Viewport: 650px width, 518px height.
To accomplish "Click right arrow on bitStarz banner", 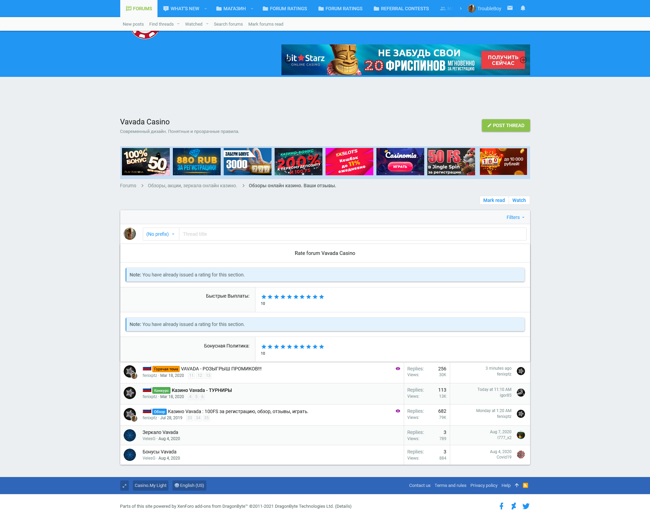I will (x=523, y=60).
